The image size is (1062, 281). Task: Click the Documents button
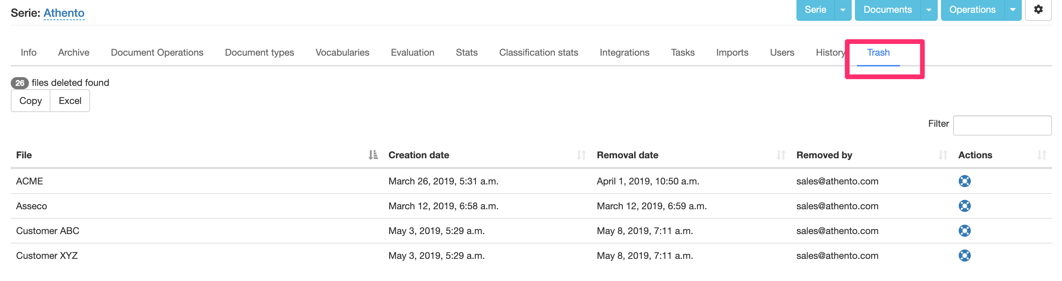pyautogui.click(x=888, y=10)
